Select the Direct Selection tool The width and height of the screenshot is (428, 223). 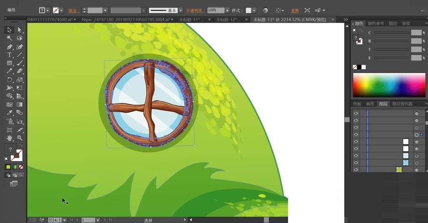pos(19,30)
